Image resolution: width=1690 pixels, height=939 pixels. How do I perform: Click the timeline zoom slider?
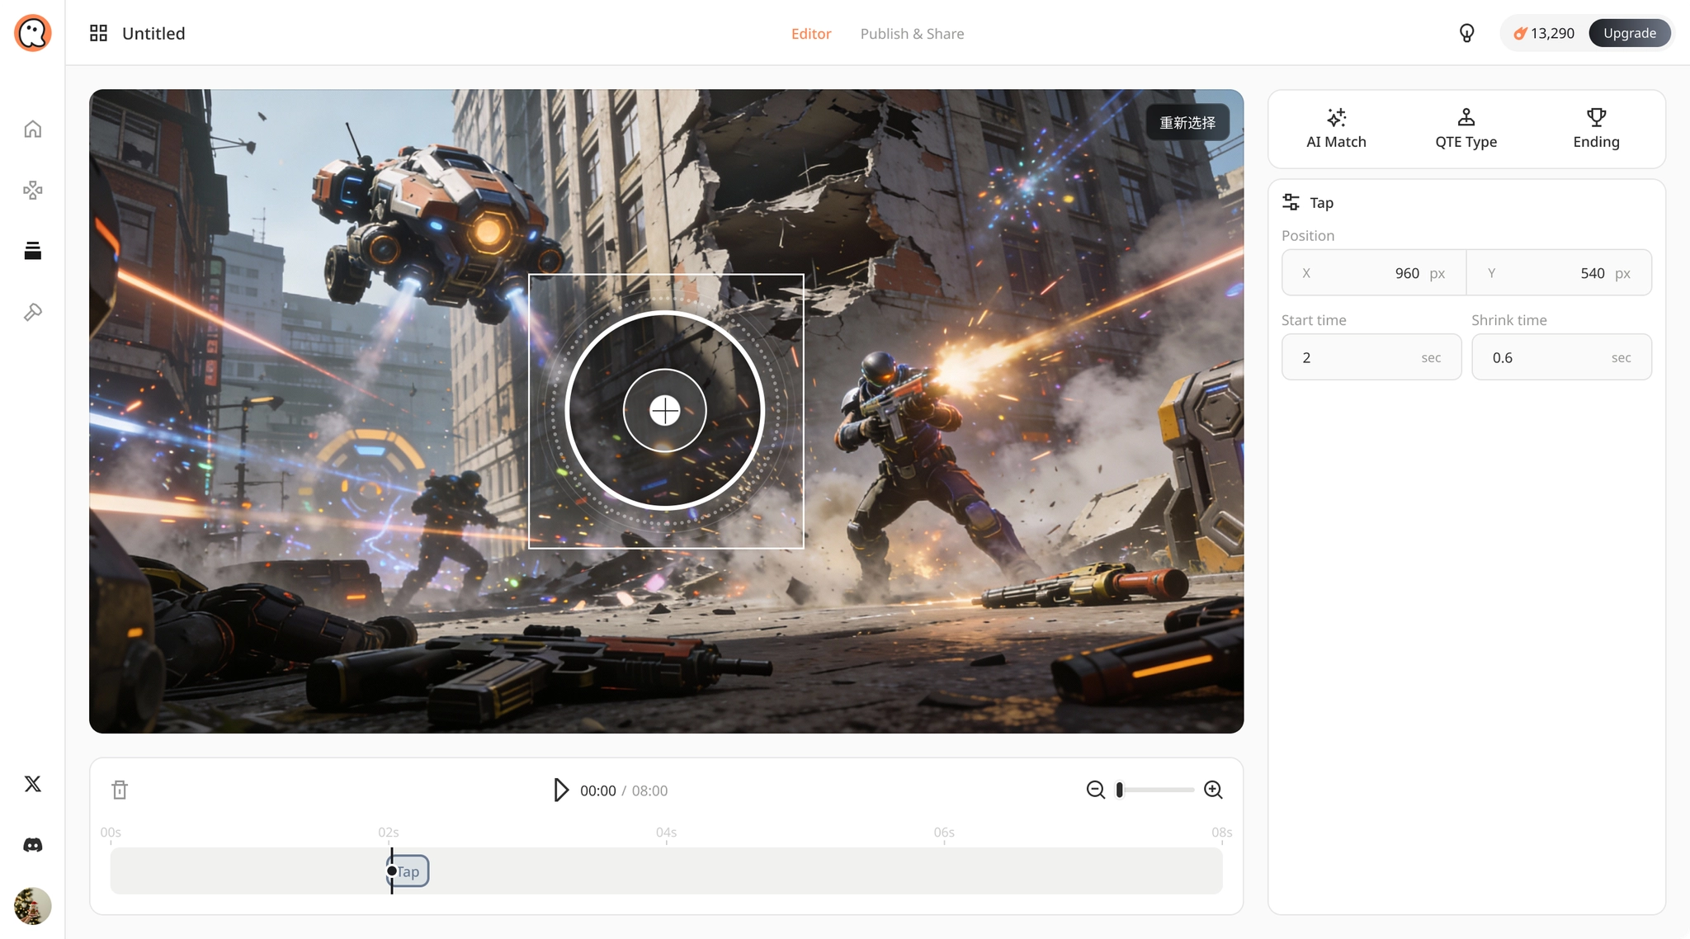pos(1155,790)
